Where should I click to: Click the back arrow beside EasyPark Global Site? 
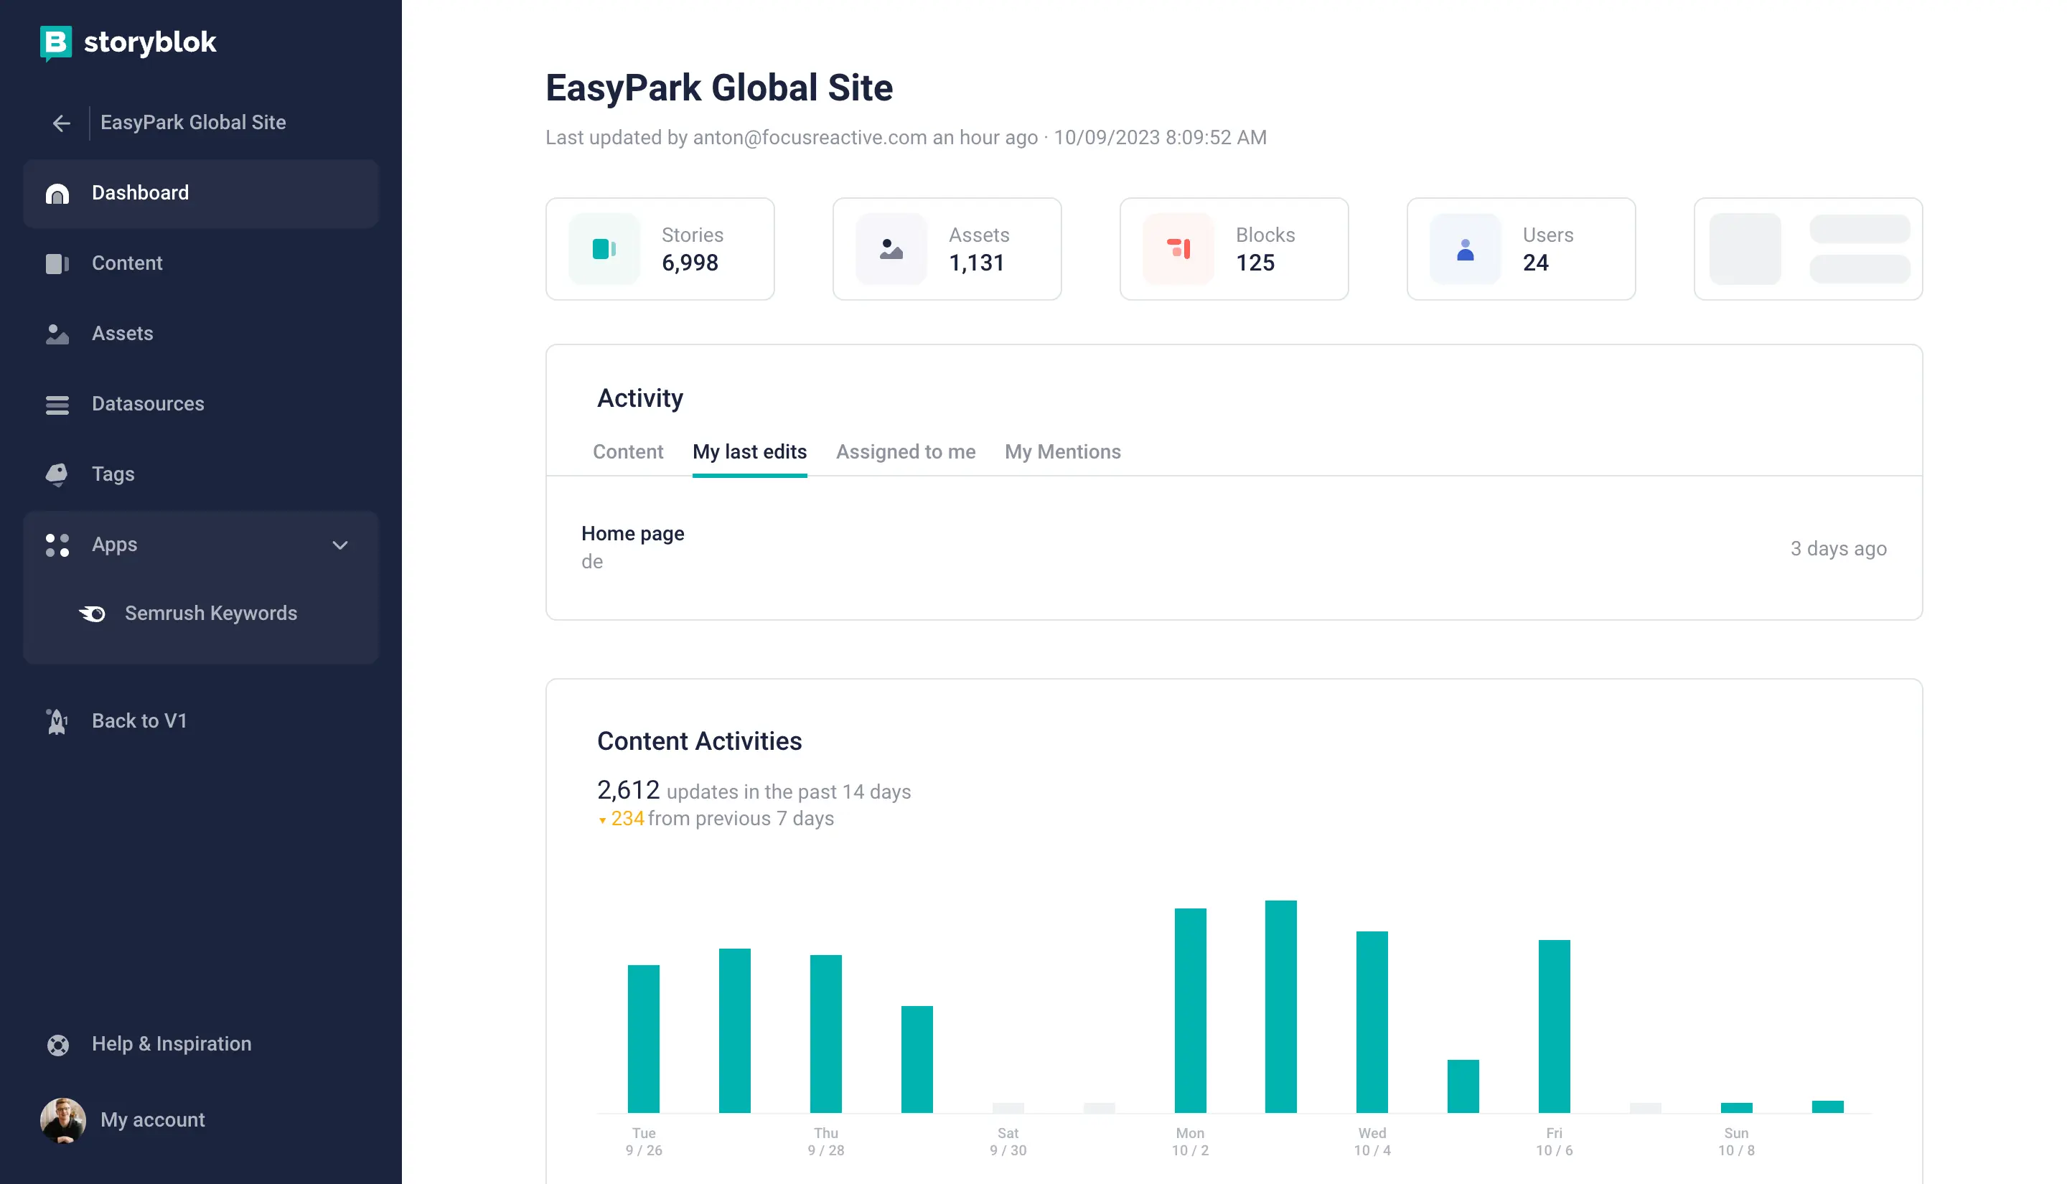61,123
